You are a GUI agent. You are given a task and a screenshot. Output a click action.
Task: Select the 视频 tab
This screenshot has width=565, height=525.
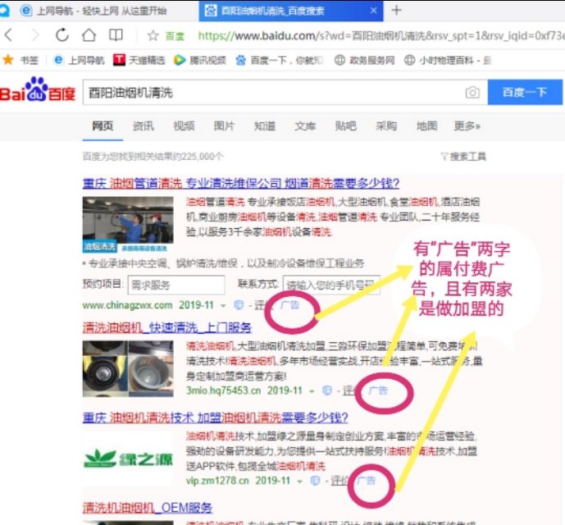pyautogui.click(x=184, y=126)
